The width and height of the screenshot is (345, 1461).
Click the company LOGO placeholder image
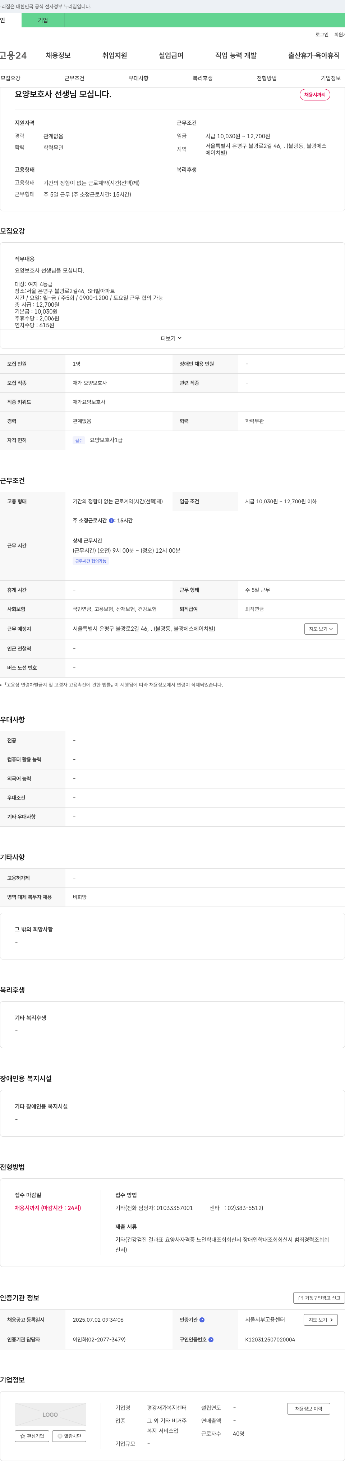[50, 1414]
